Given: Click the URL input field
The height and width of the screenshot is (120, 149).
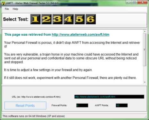Looking at the screenshot, I should [x=109, y=97].
